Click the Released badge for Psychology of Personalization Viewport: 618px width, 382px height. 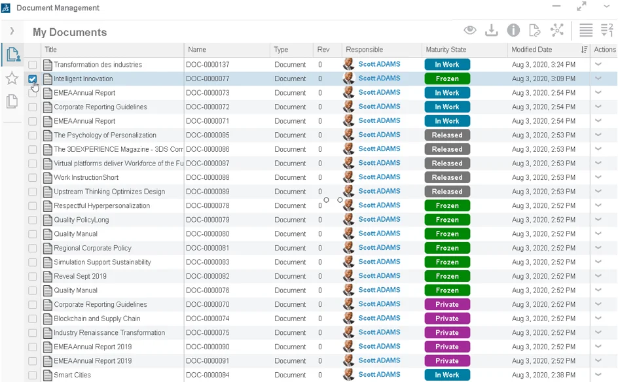coord(447,135)
